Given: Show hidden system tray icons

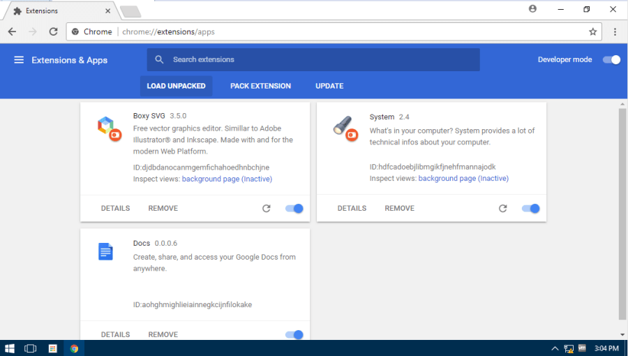Looking at the screenshot, I should 555,348.
